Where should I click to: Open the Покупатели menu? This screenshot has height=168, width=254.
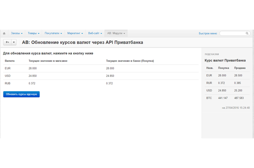(53, 34)
